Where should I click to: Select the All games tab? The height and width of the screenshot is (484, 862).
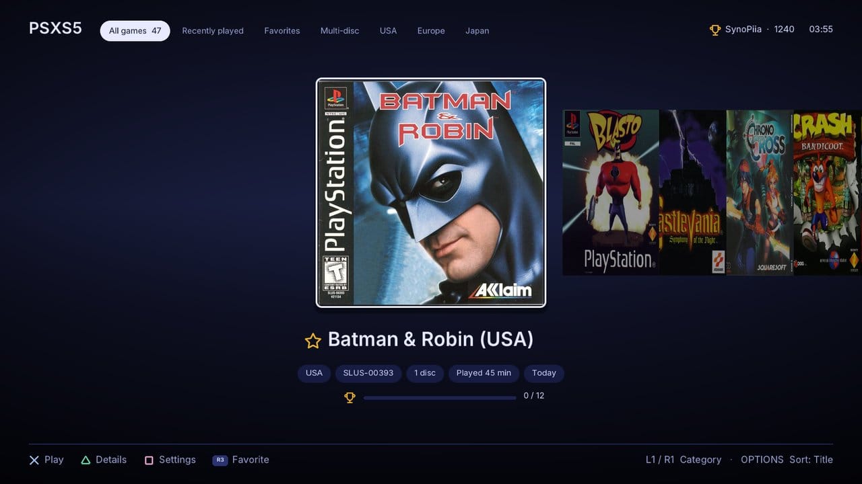click(x=135, y=31)
